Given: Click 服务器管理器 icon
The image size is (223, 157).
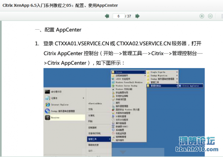Looking at the screenshot, I should pyautogui.click(x=113, y=106).
